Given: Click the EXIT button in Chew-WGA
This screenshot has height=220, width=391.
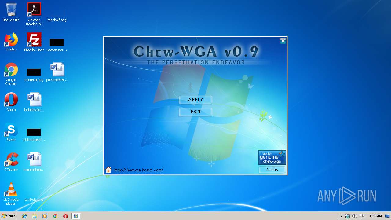Looking at the screenshot, I should (x=195, y=112).
